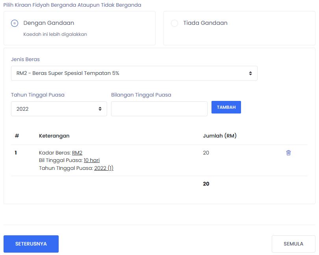Click the total amount 20 at table bottom
The height and width of the screenshot is (255, 319).
tap(206, 184)
